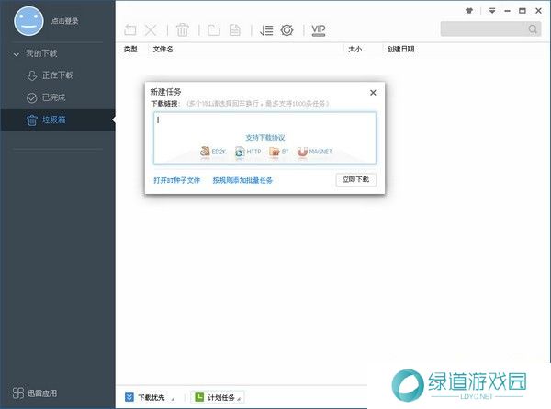The height and width of the screenshot is (409, 551).
Task: Click inside the download URL text box
Action: [264, 124]
